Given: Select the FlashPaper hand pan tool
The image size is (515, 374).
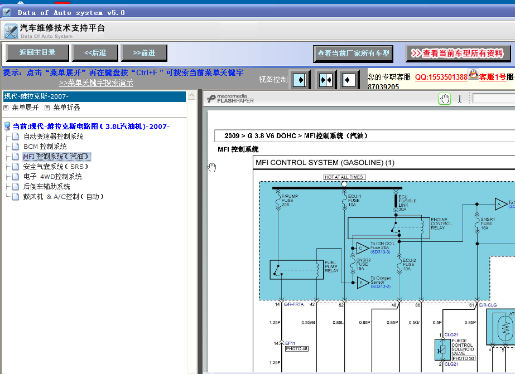Looking at the screenshot, I should pyautogui.click(x=445, y=99).
